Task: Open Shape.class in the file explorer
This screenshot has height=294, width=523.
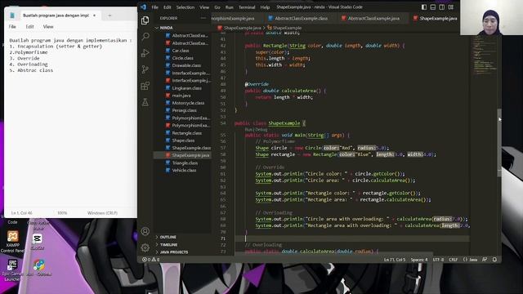Action: click(183, 140)
